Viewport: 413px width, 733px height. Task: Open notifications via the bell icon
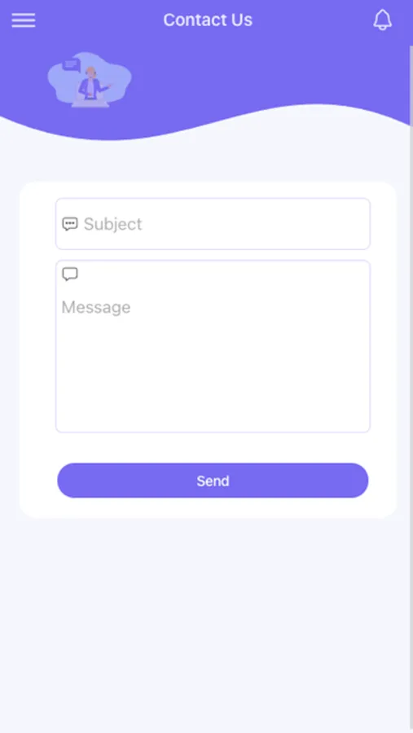coord(382,20)
